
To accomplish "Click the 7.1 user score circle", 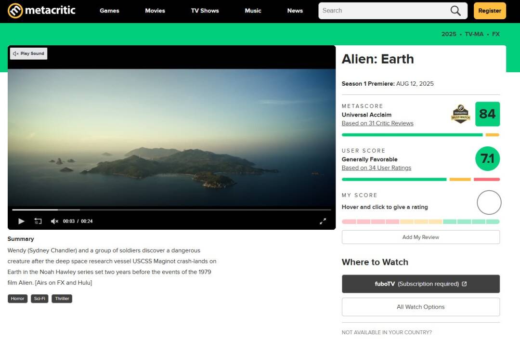I will click(x=487, y=158).
